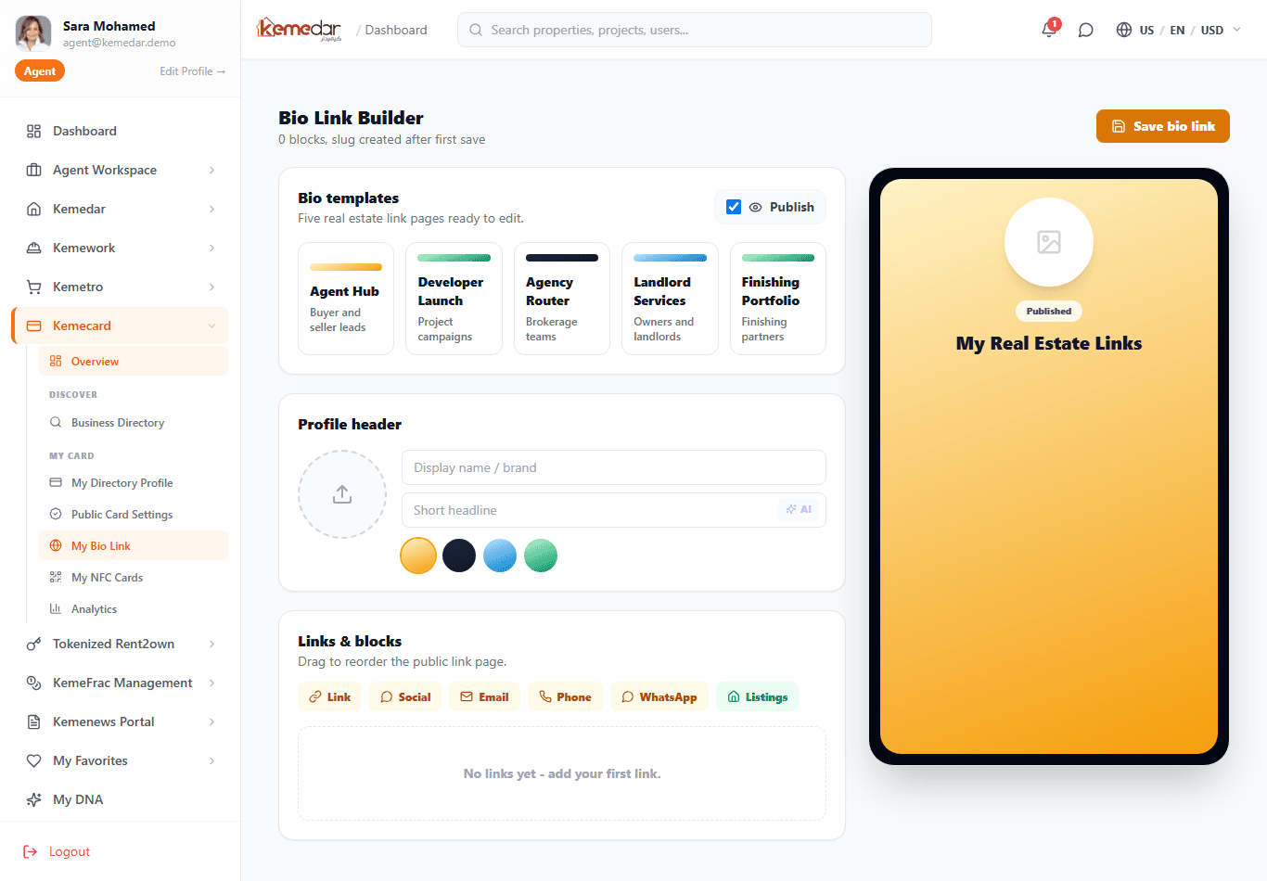Image resolution: width=1267 pixels, height=881 pixels.
Task: Click the AI sparkle headline button
Action: [799, 509]
